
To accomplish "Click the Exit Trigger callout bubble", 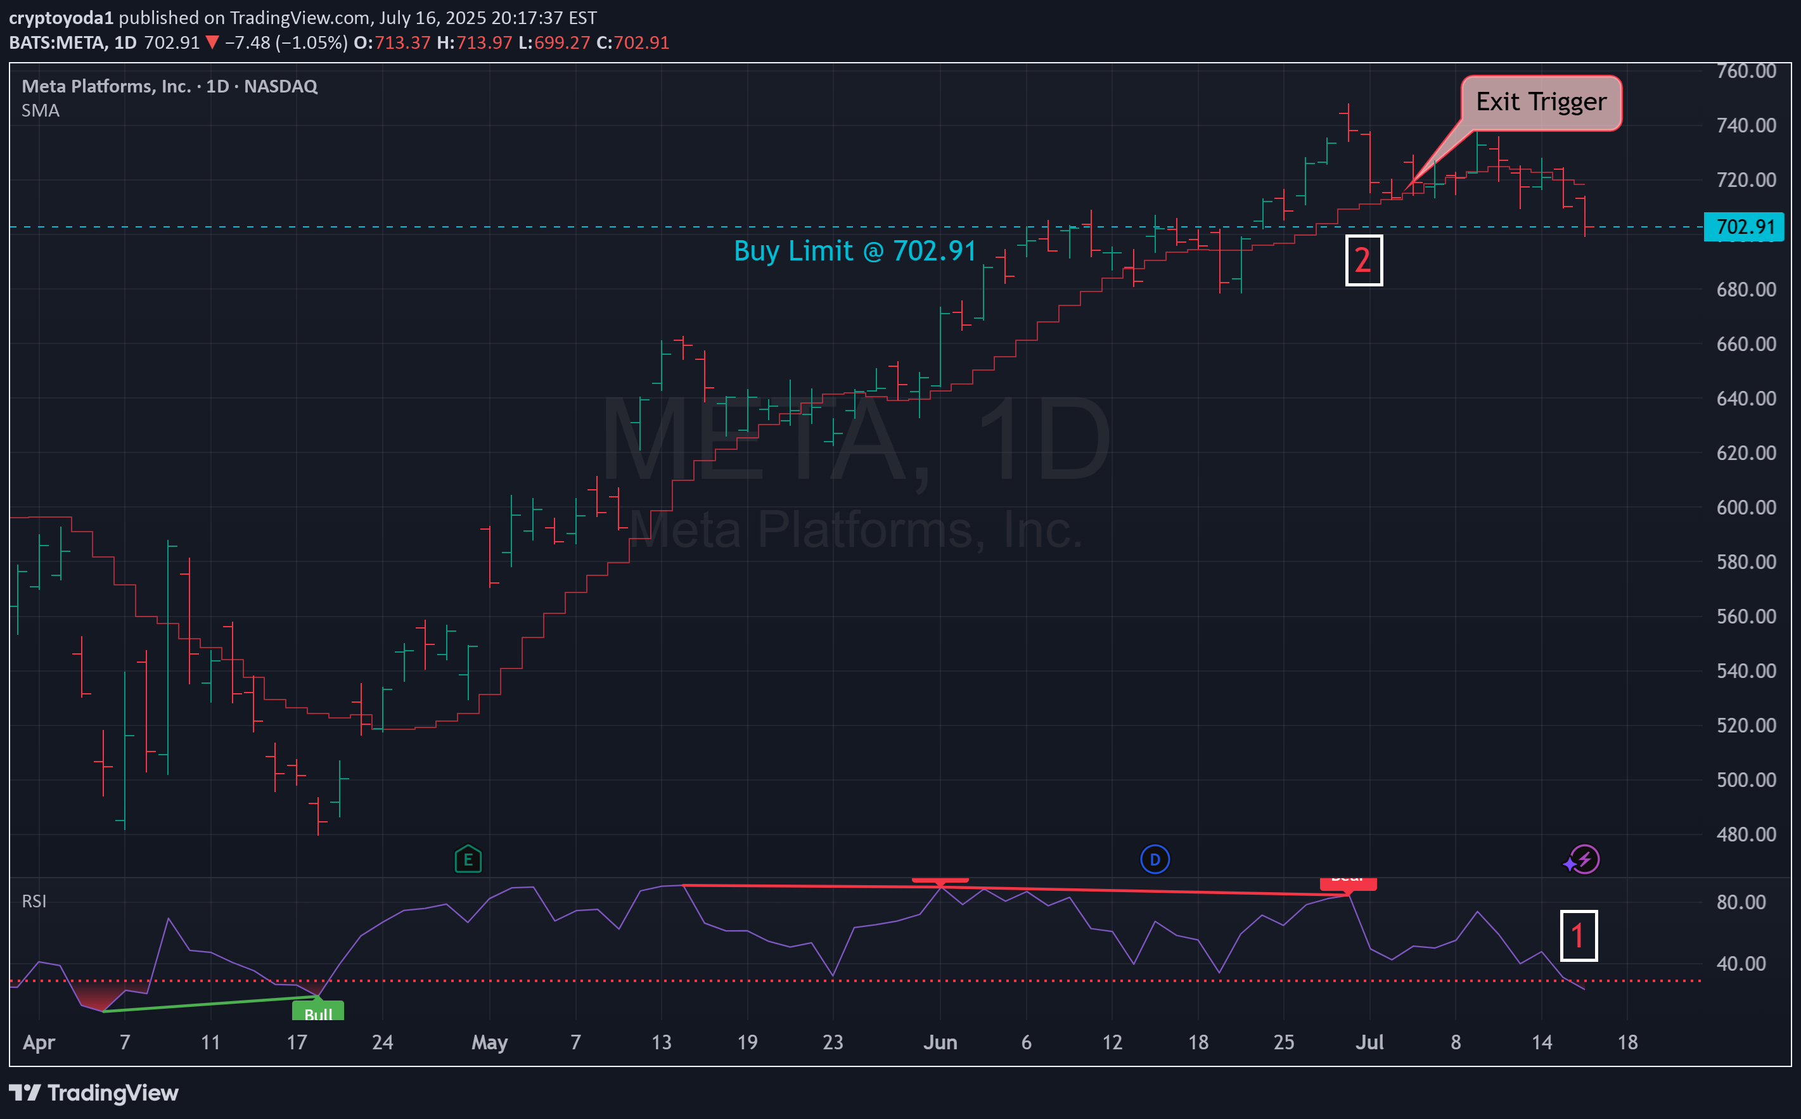I will [1541, 102].
